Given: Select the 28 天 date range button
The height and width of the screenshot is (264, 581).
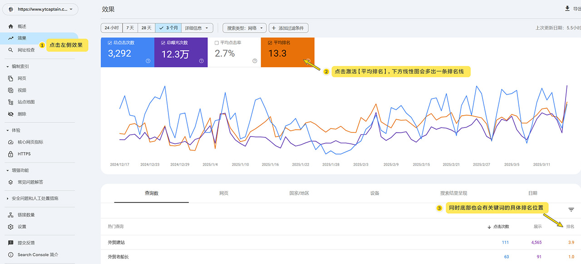Looking at the screenshot, I should 146,28.
